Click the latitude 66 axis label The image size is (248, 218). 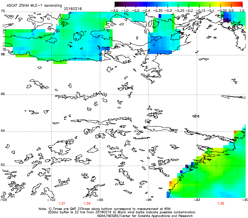click(x=3, y=94)
